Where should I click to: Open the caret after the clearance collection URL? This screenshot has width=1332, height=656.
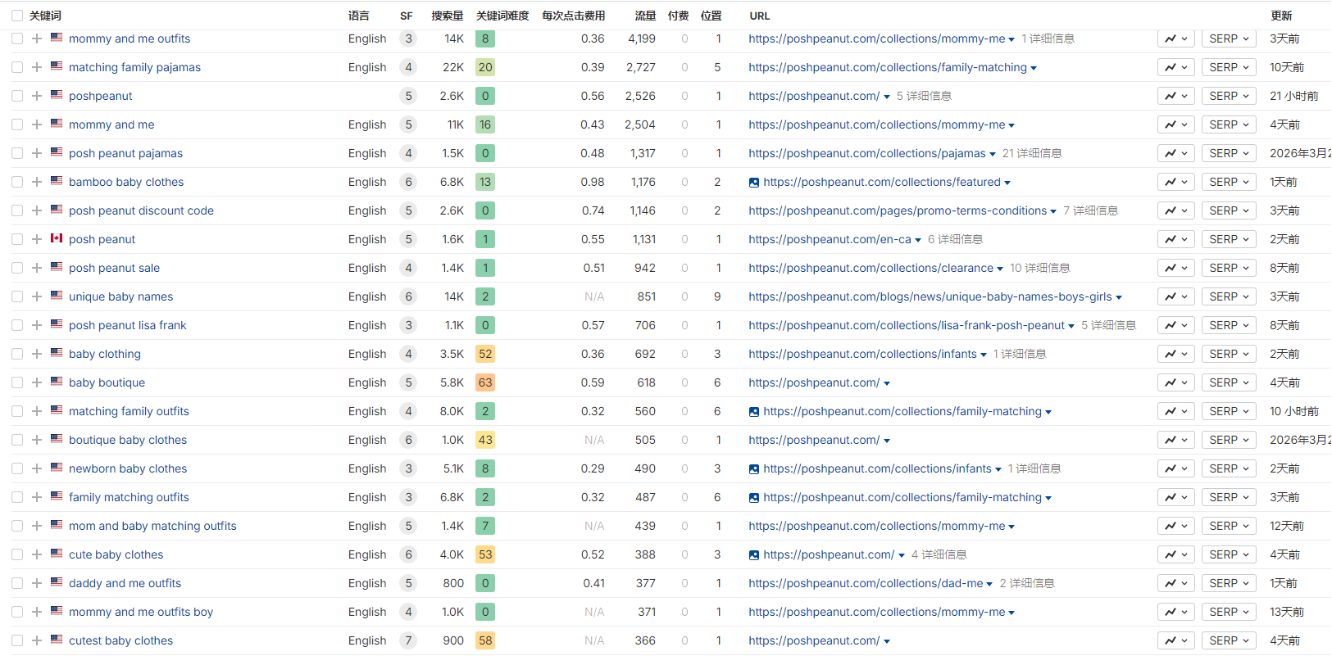point(1000,269)
